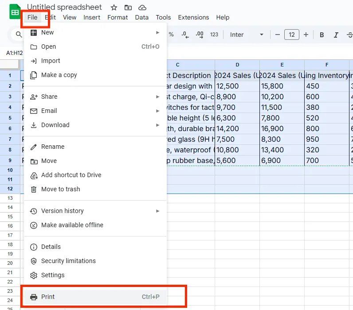The width and height of the screenshot is (353, 310).
Task: Expand the Download submenu arrow
Action: point(157,125)
